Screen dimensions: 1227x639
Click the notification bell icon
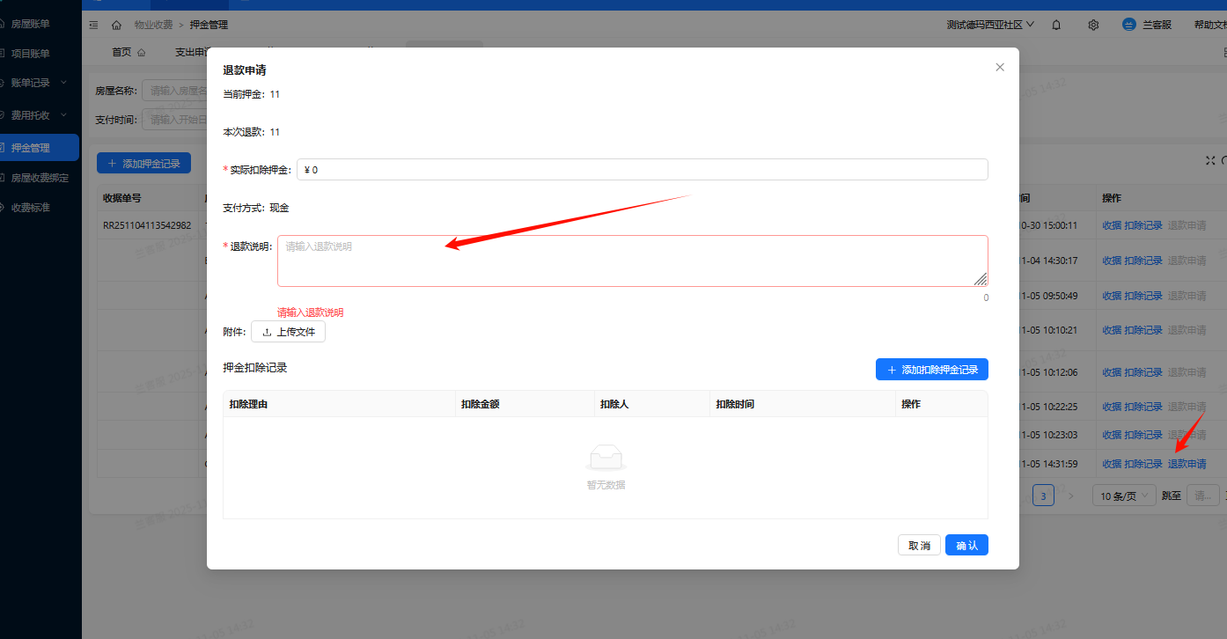(1056, 25)
